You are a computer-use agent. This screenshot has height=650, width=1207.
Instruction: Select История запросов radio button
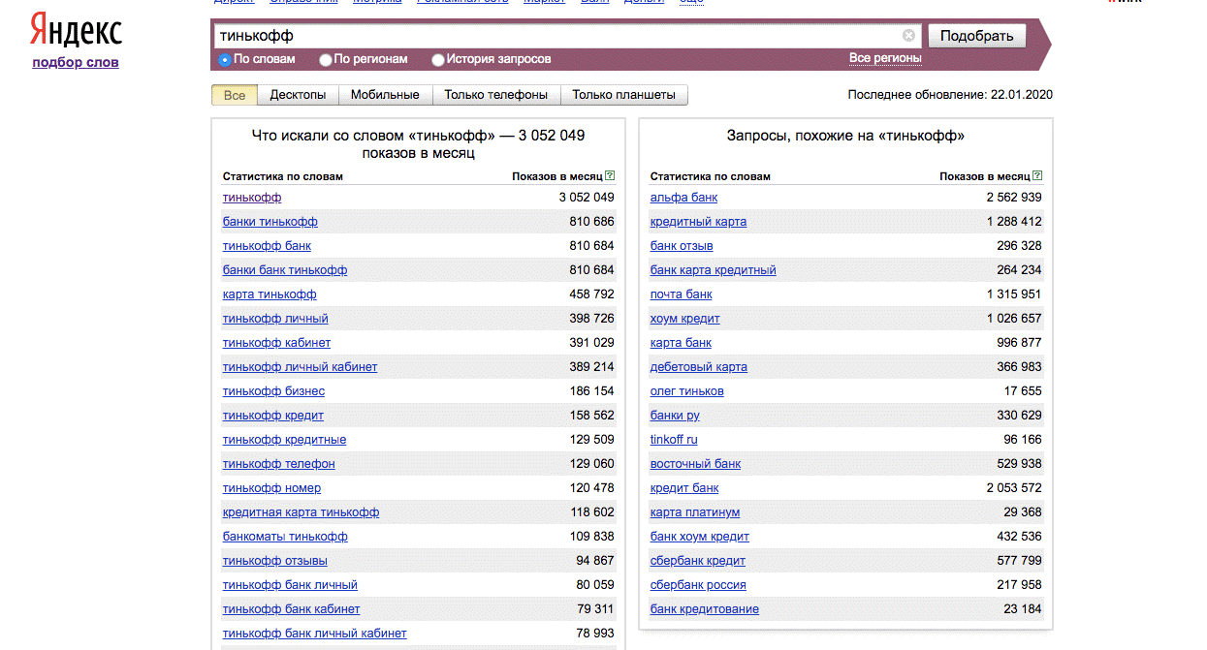pyautogui.click(x=438, y=60)
